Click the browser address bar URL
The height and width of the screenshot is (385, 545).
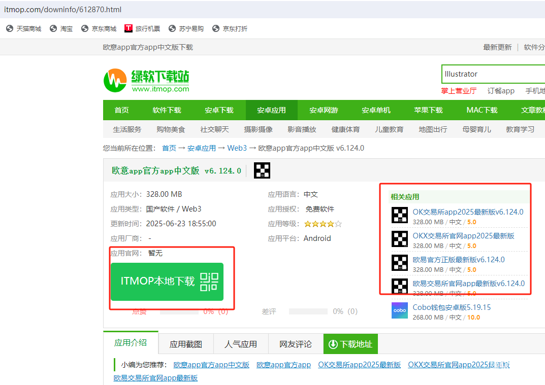pyautogui.click(x=62, y=10)
